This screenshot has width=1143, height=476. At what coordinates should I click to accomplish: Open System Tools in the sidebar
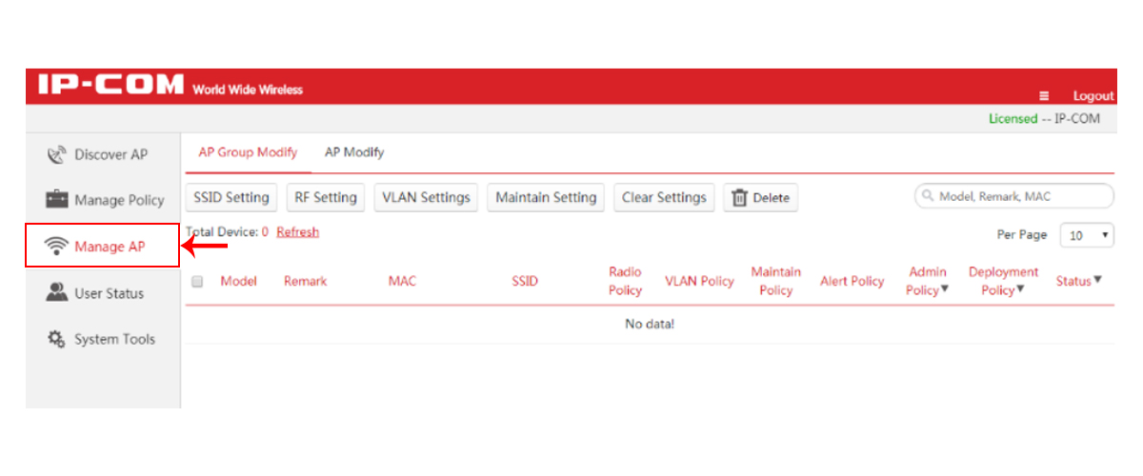[103, 339]
